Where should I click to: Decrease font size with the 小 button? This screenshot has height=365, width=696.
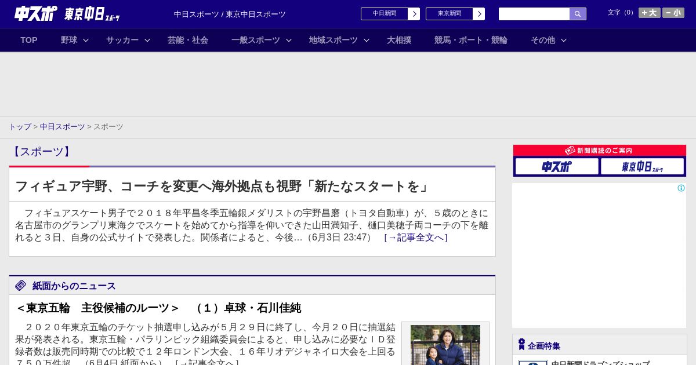(673, 13)
